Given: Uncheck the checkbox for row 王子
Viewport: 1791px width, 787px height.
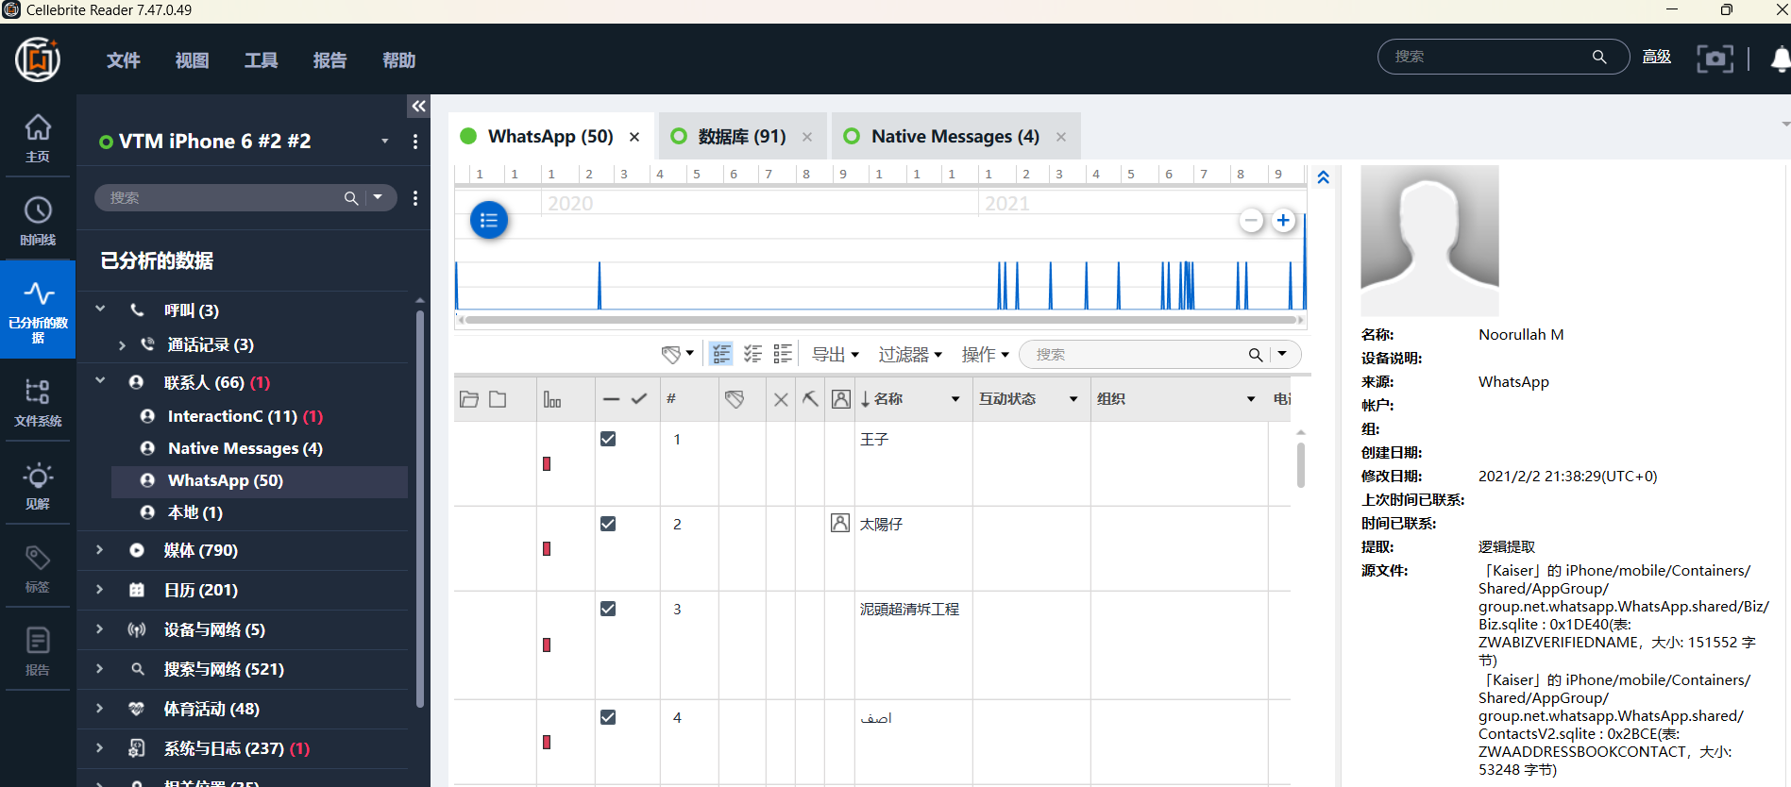Looking at the screenshot, I should point(608,439).
